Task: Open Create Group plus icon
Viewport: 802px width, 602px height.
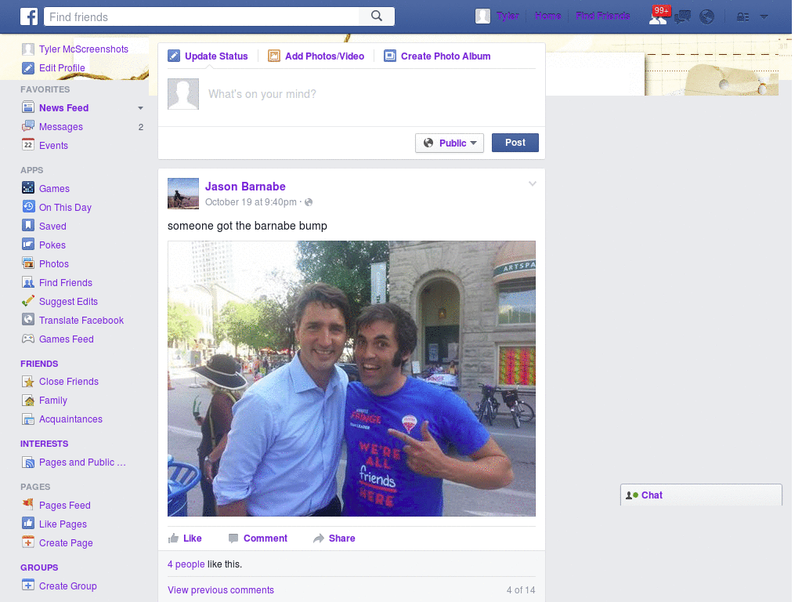Action: pos(28,585)
